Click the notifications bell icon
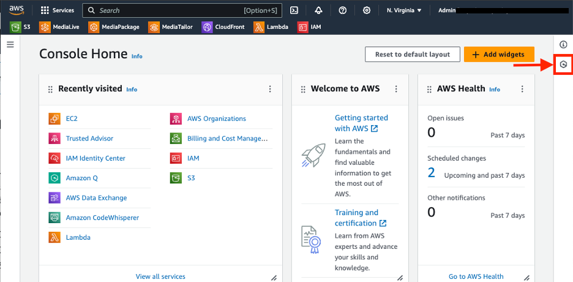This screenshot has width=573, height=282. [x=318, y=10]
